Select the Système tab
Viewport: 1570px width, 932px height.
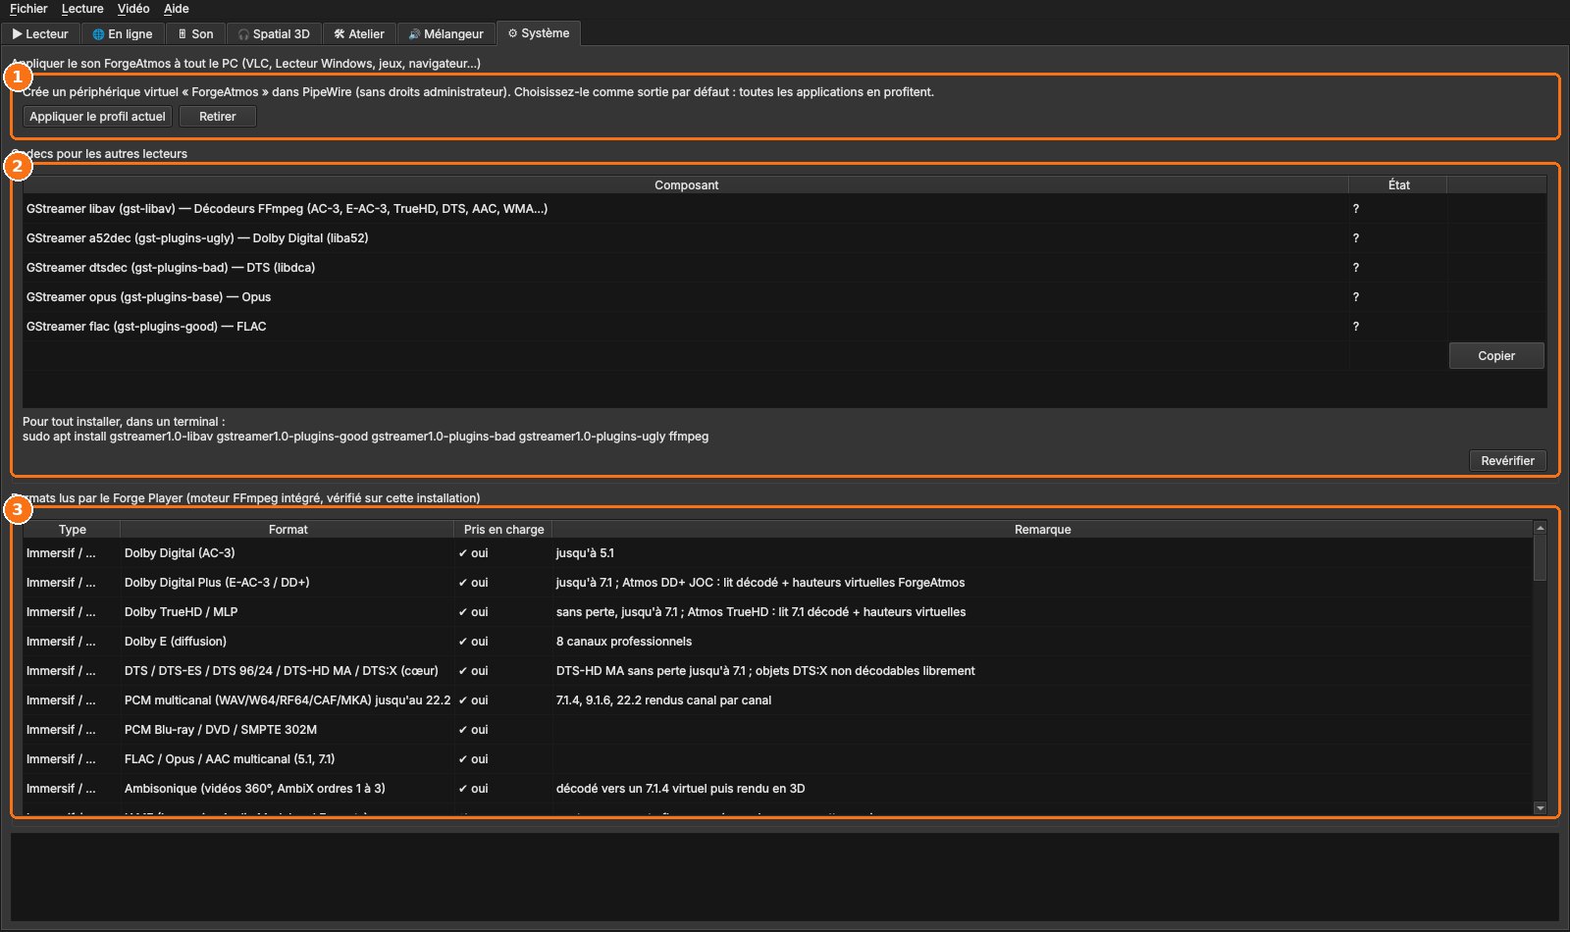539,33
